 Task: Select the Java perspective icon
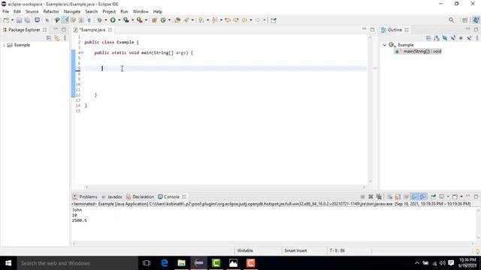point(476,20)
